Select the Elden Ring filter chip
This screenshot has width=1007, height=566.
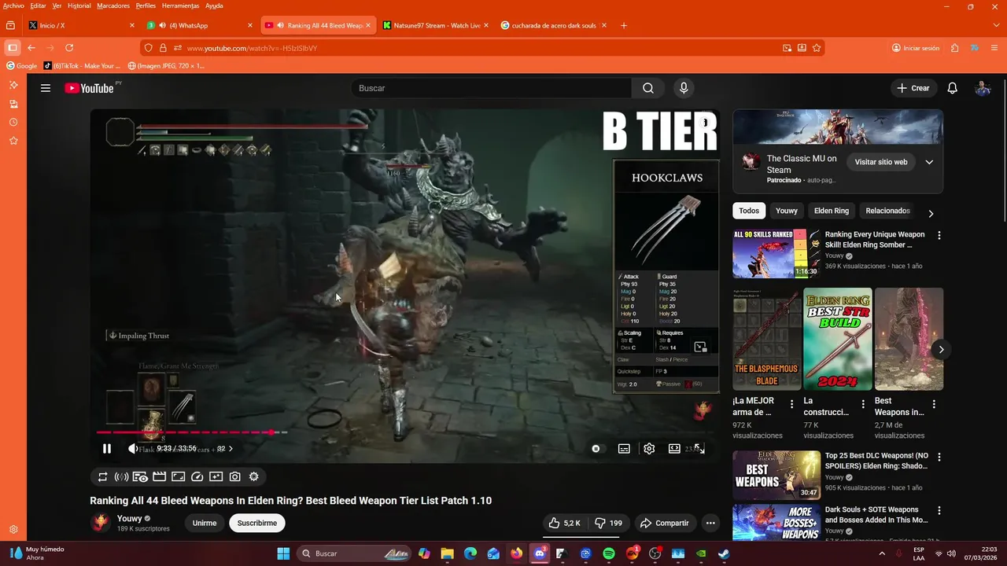pos(832,211)
